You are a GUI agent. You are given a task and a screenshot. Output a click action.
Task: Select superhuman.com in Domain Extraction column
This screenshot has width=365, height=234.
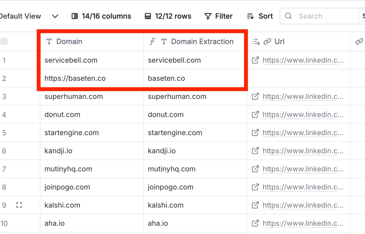click(x=195, y=96)
